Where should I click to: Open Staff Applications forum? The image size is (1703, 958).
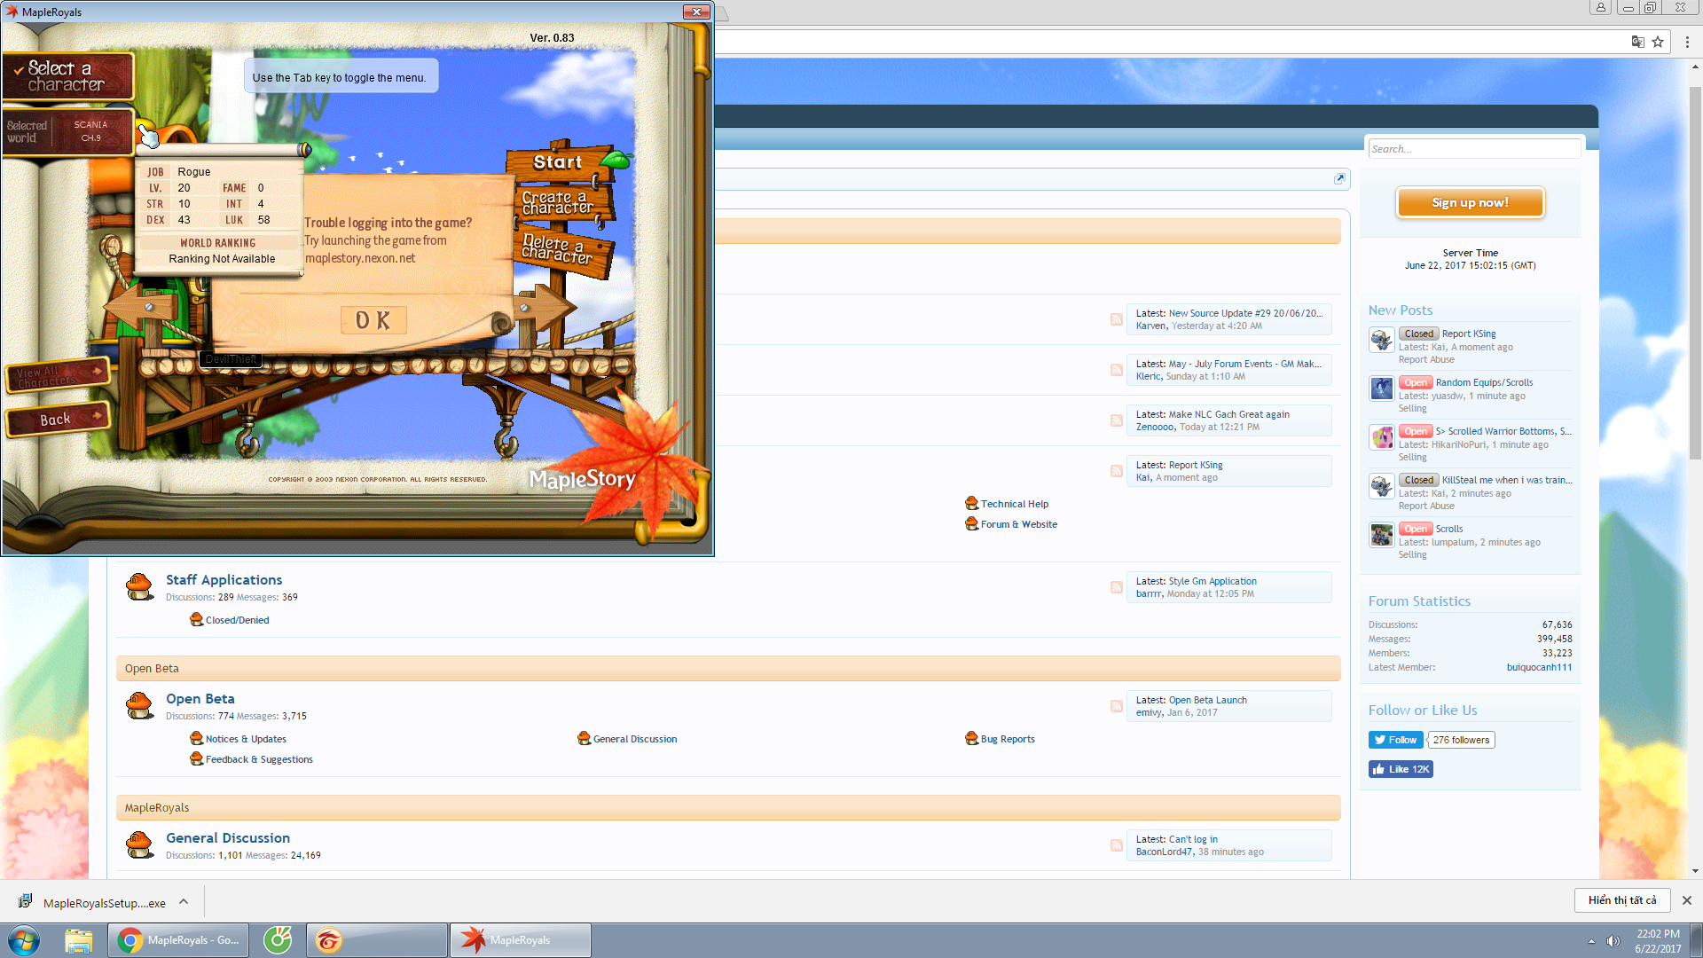224,580
